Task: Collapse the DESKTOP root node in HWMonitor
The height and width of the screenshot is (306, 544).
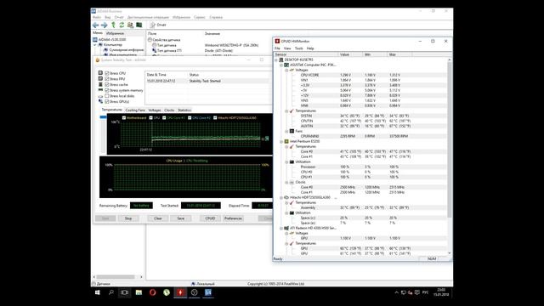Action: tap(276, 59)
